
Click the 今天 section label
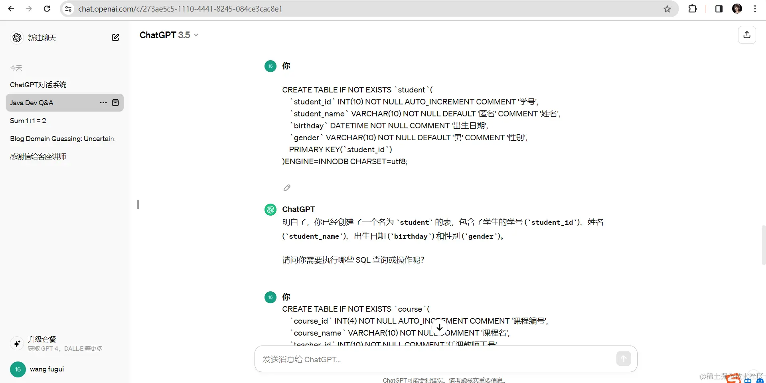(x=16, y=68)
